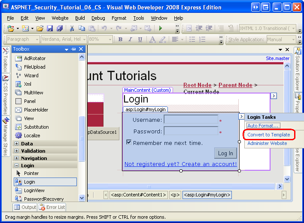Screen dimensions: 304x223
Task: Switch to the Error List tab
Action: click(x=52, y=207)
